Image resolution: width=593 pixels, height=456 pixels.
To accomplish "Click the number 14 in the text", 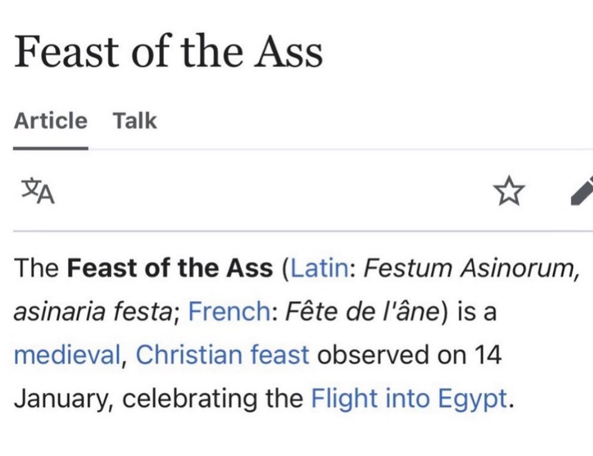I will pyautogui.click(x=487, y=355).
